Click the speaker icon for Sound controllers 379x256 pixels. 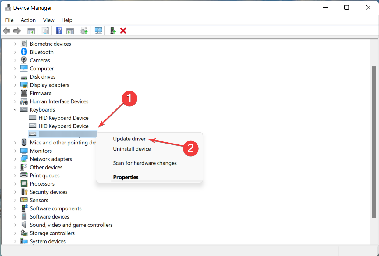(x=24, y=225)
